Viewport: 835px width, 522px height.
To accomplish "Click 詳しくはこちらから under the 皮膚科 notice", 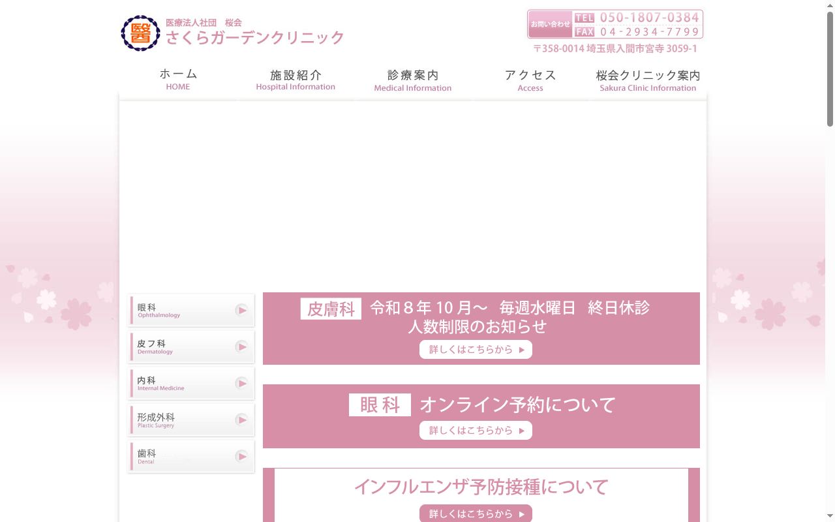I will pyautogui.click(x=476, y=350).
